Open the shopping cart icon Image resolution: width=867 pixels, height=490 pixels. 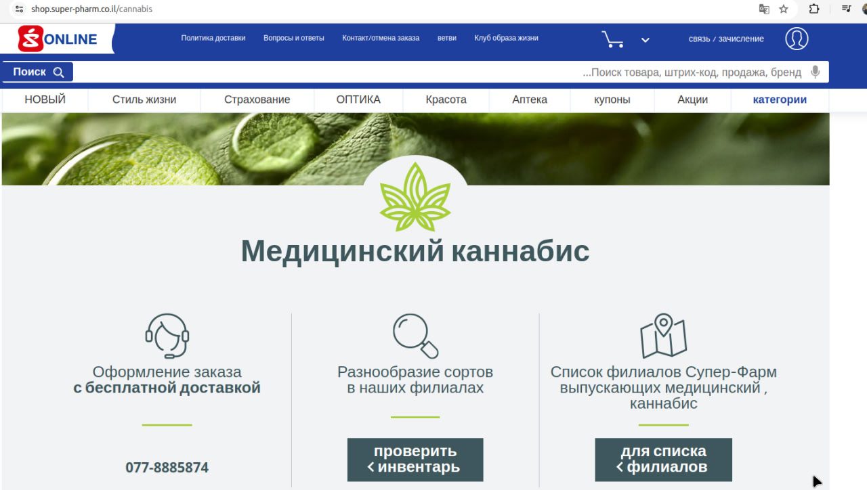pos(612,39)
